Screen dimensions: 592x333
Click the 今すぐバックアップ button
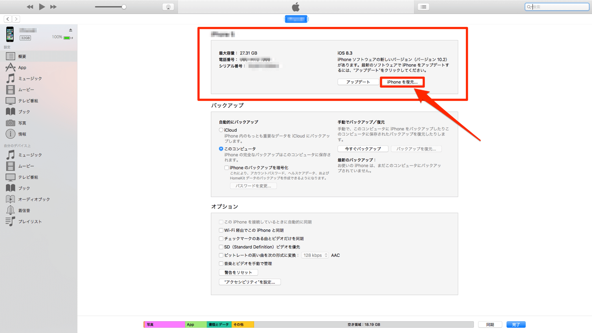[x=363, y=149]
